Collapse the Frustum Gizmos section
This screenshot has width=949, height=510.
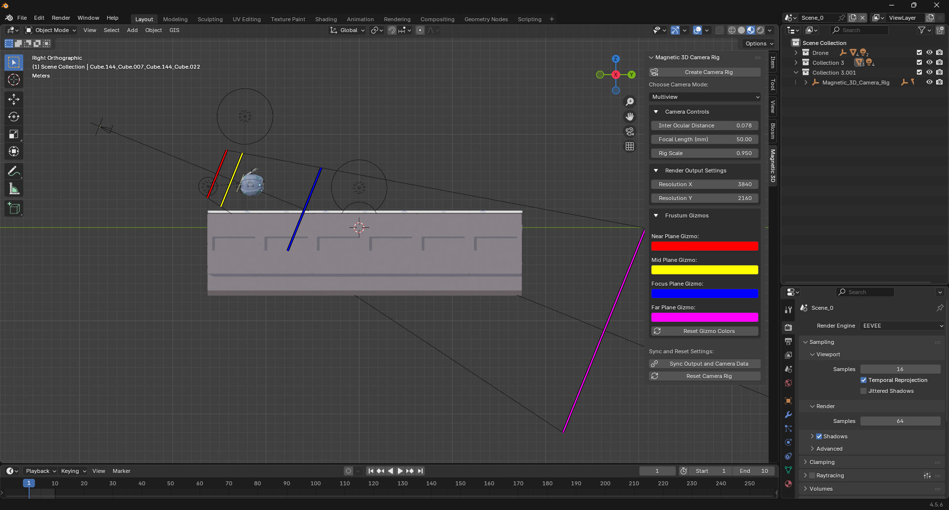point(656,215)
